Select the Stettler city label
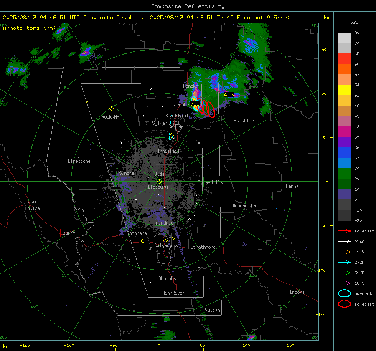This screenshot has height=351, width=376. click(244, 121)
